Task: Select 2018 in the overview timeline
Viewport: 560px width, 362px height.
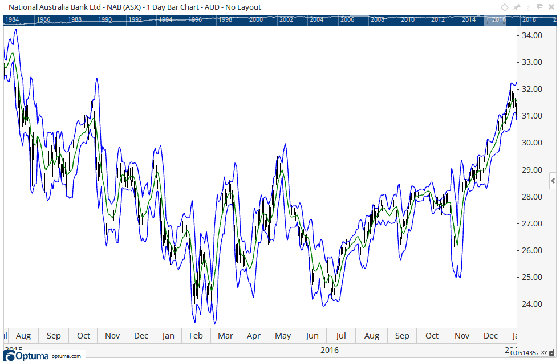Action: pos(529,19)
